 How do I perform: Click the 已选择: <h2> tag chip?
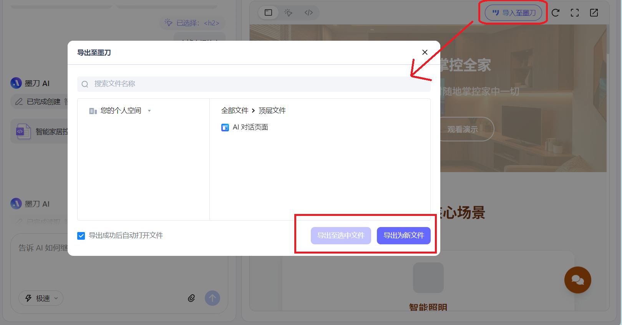point(192,23)
